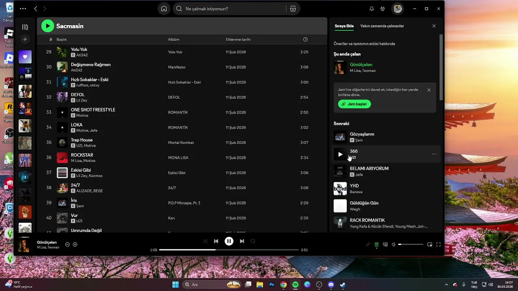Sort by the duration clock icon
Viewport: 518px width, 291px height.
click(x=305, y=39)
